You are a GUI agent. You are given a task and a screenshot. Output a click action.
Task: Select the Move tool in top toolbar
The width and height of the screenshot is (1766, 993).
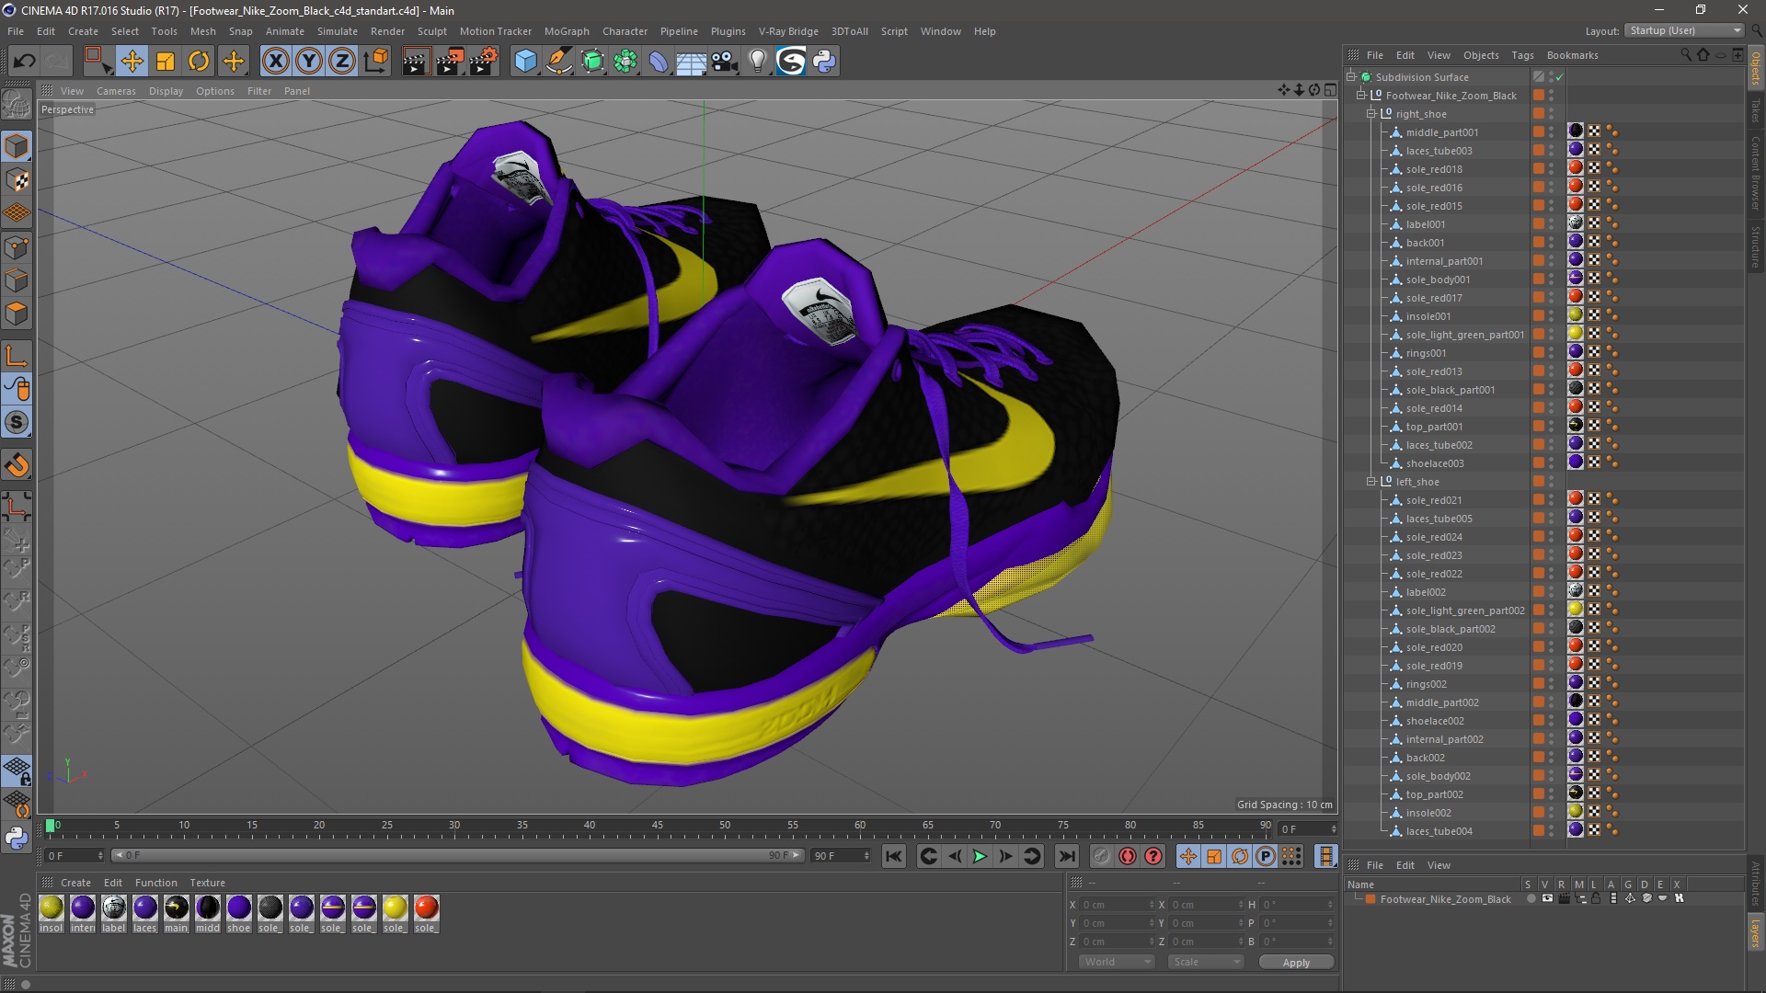coord(132,62)
